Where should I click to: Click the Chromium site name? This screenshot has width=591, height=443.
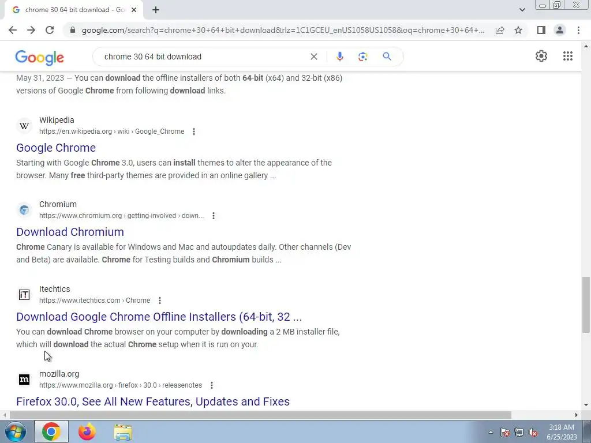click(58, 204)
